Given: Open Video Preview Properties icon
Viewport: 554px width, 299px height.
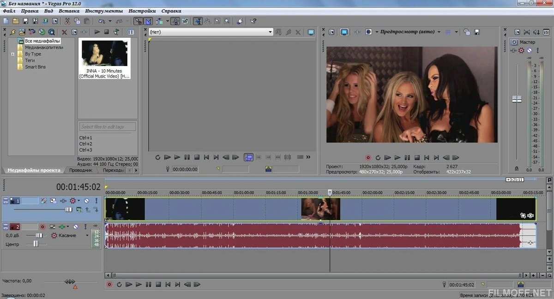Looking at the screenshot, I should pos(331,32).
